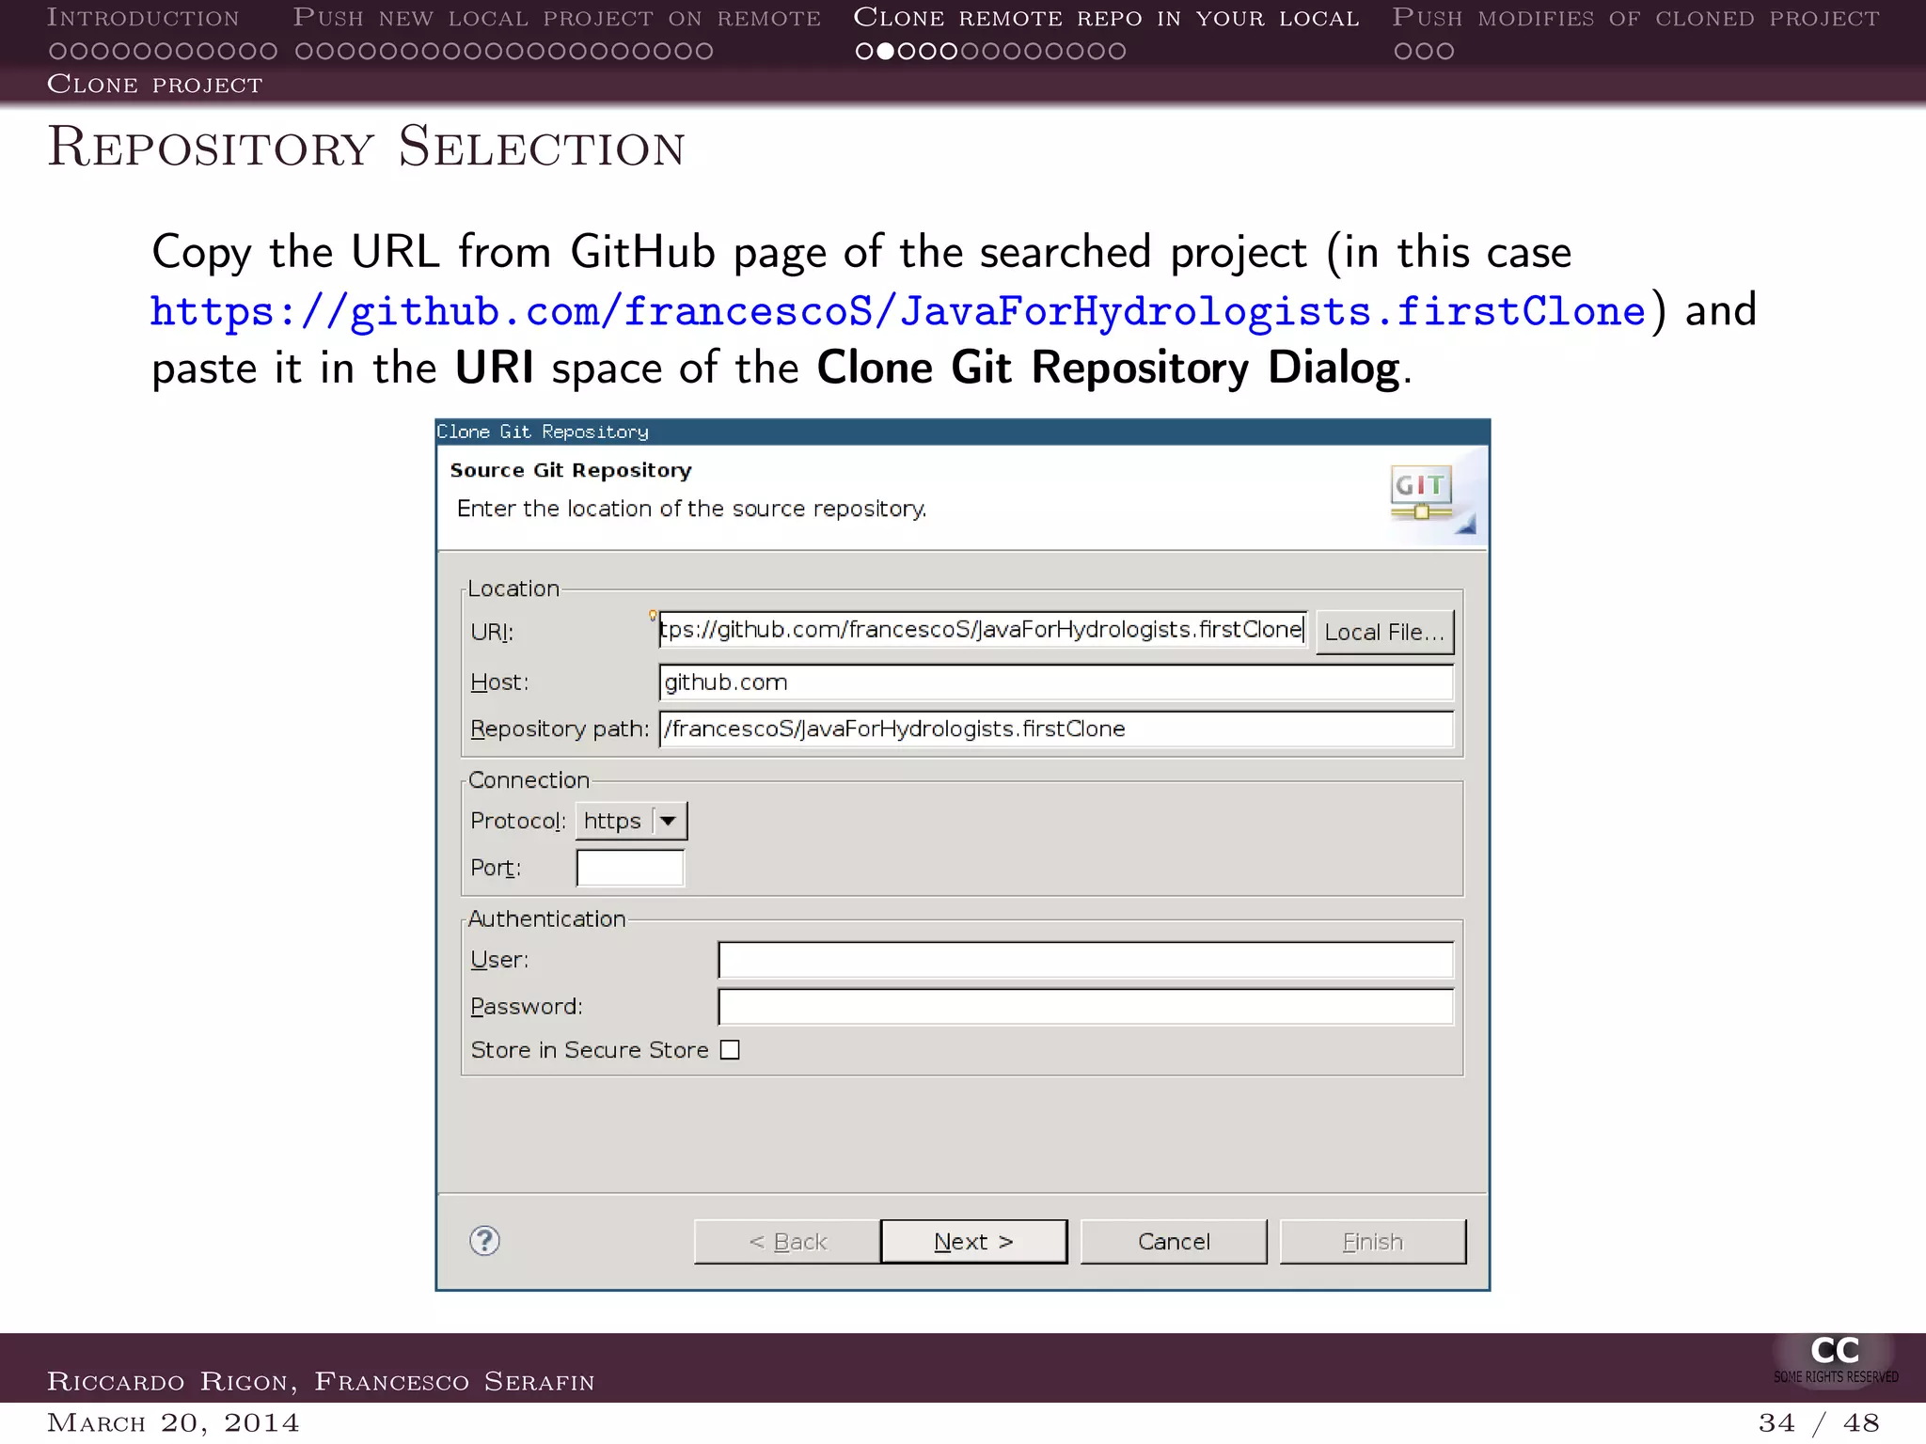1926x1444 pixels.
Task: Go to Clone remote repo in your local section
Action: (1106, 18)
